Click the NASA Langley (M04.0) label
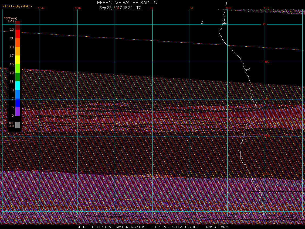 (x=17, y=6)
